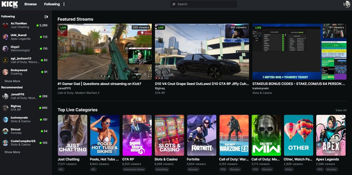This screenshot has height=175, width=352.
Task: Select Stroud's name in Recommended list
Action: (16, 129)
